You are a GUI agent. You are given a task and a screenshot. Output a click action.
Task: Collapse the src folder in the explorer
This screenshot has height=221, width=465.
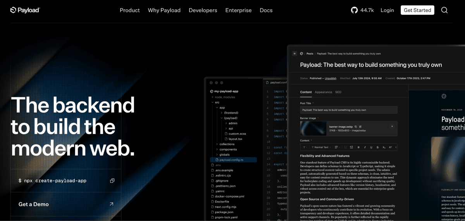point(212,102)
